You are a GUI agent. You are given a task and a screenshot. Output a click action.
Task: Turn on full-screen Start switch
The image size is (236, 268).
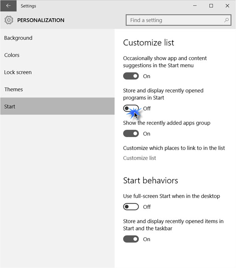[131, 207]
